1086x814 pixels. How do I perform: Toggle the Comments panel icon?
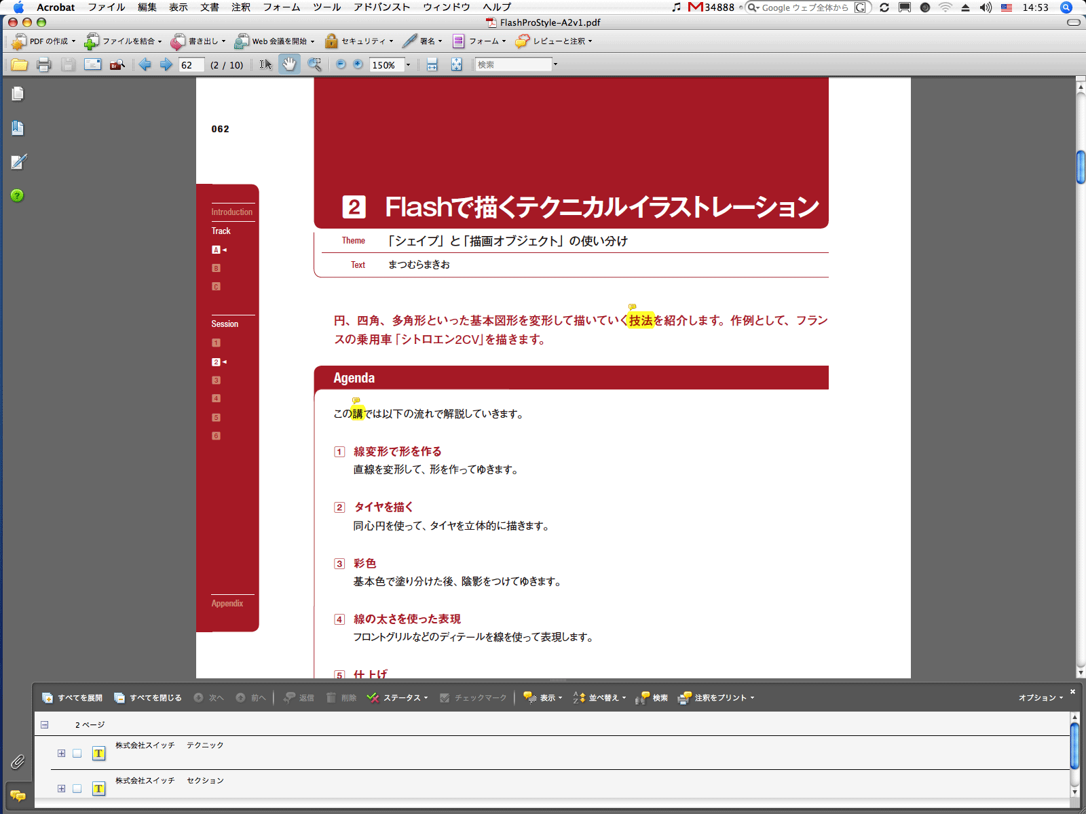click(x=18, y=796)
